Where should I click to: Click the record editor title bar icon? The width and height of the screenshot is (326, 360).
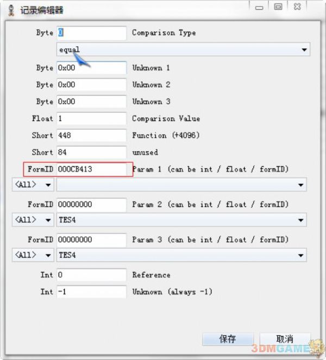coord(10,10)
